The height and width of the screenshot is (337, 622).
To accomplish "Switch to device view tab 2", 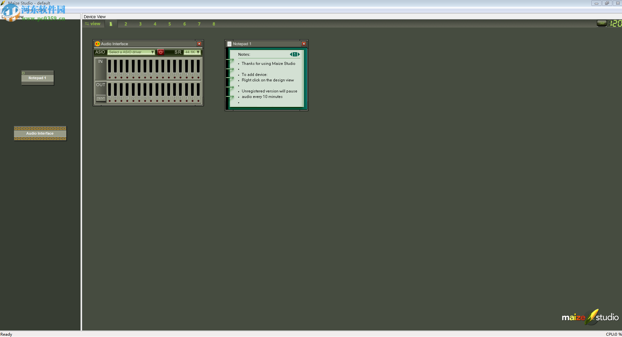I will click(x=126, y=24).
